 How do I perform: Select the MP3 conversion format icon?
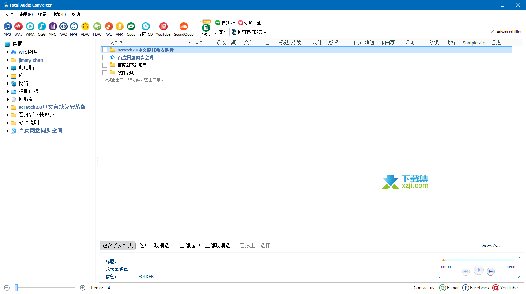8,27
